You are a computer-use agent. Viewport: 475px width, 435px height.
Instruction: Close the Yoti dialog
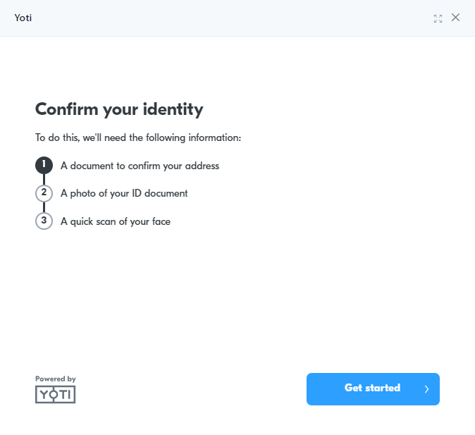click(455, 18)
